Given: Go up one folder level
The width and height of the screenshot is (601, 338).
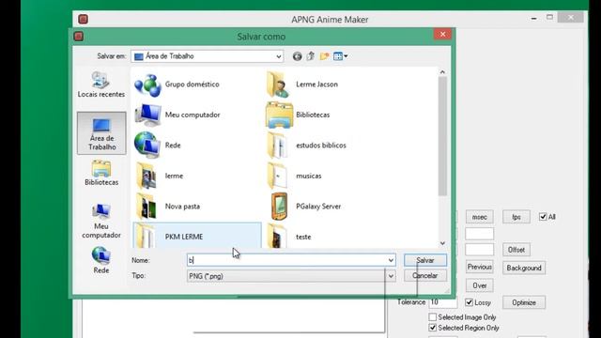Looking at the screenshot, I should pos(311,56).
